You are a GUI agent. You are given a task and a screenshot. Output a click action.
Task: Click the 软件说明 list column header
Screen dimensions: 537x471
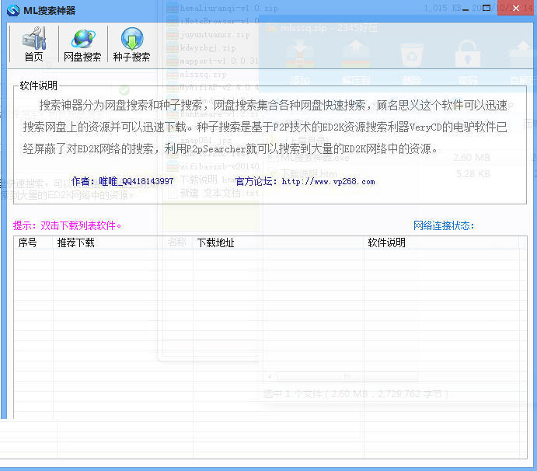point(386,243)
